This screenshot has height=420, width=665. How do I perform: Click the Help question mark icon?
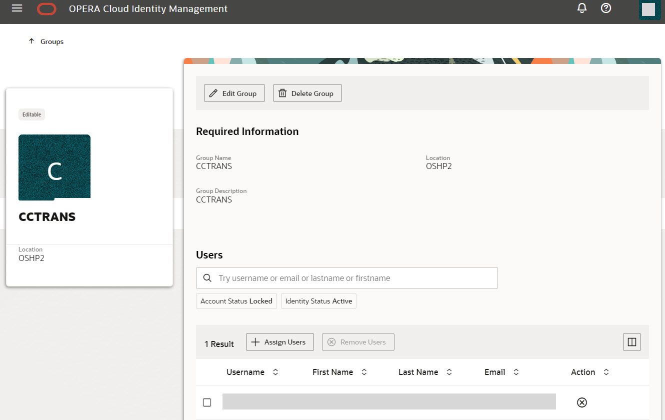(605, 8)
